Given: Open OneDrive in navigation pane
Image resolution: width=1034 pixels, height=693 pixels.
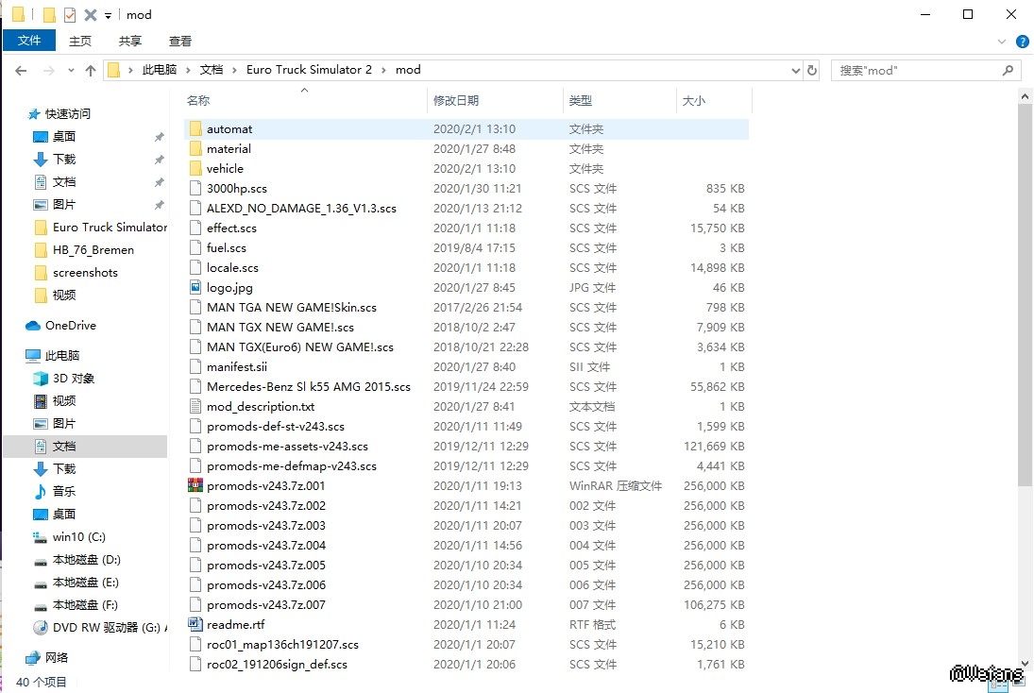Looking at the screenshot, I should click(70, 326).
